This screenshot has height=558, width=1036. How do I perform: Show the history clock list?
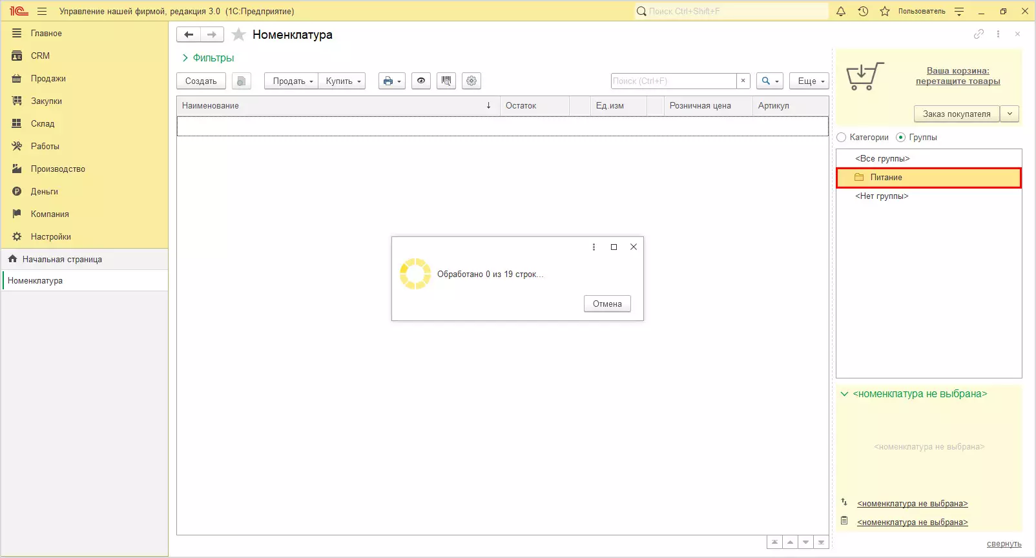pyautogui.click(x=863, y=11)
